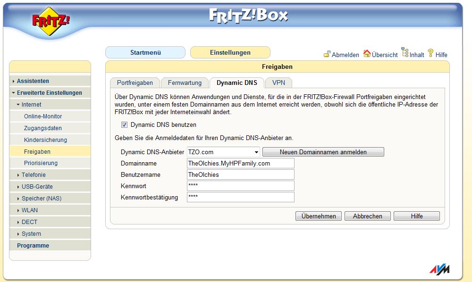
Task: Focus the Domainname input field
Action: tap(241, 163)
